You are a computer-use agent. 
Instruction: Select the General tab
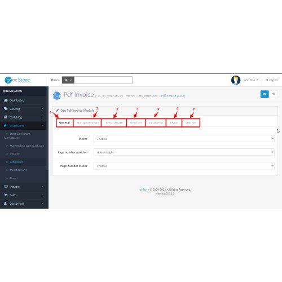pyautogui.click(x=64, y=123)
